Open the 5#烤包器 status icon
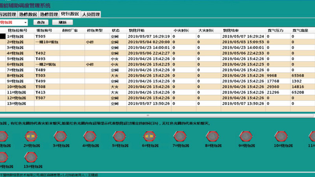Screen dimensions: 315x177 pos(119,136)
